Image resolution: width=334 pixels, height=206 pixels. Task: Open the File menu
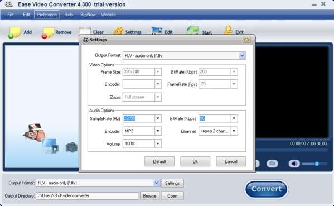click(x=10, y=15)
